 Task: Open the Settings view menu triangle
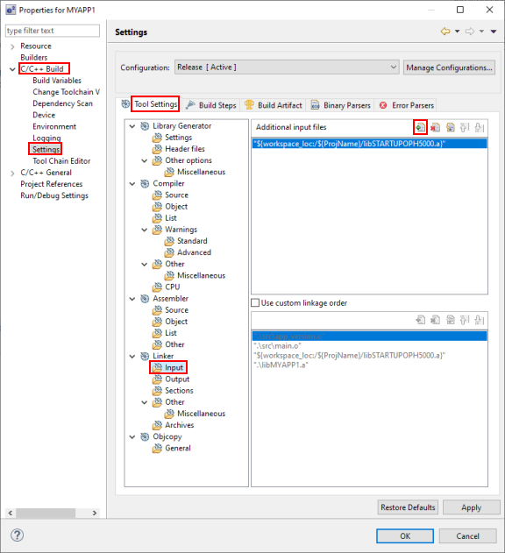pyautogui.click(x=494, y=32)
